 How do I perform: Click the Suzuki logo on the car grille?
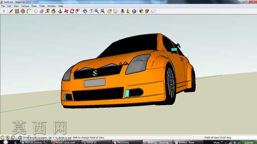click(x=95, y=73)
